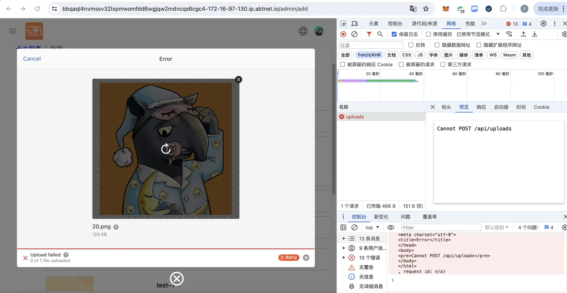The height and width of the screenshot is (293, 567).
Task: Click the help icon beside Upload failed
Action: (x=66, y=255)
